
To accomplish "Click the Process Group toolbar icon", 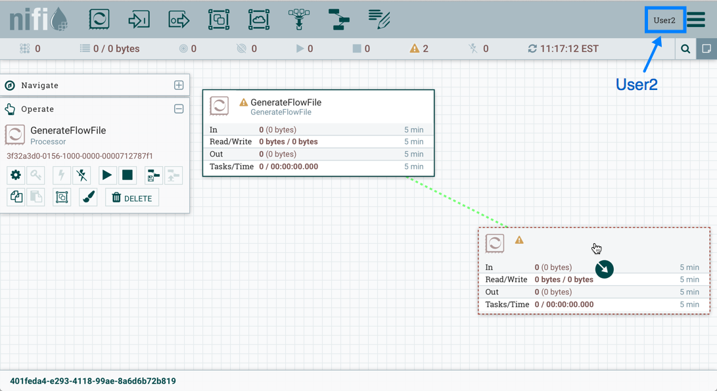I will (219, 19).
